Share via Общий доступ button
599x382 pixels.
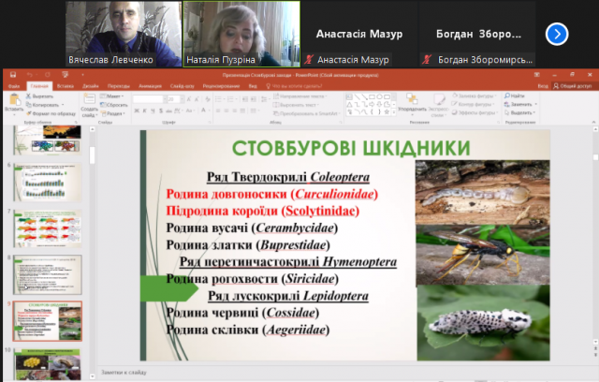[x=572, y=86]
